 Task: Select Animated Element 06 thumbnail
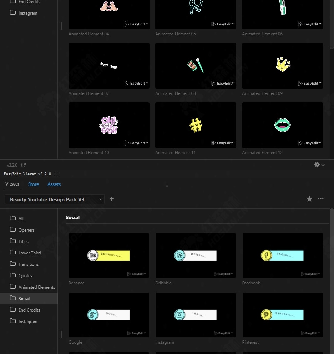[x=282, y=14]
